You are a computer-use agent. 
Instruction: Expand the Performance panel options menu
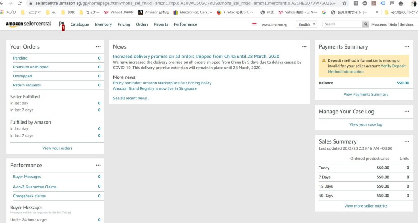tap(98, 165)
